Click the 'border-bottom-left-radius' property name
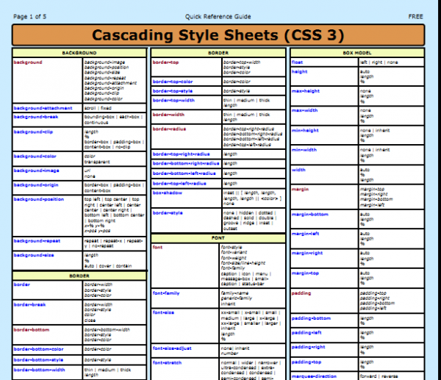 coord(184,173)
